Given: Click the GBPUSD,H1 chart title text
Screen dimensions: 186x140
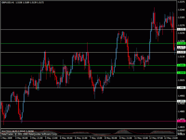Looking at the screenshot, I should click(x=8, y=2).
